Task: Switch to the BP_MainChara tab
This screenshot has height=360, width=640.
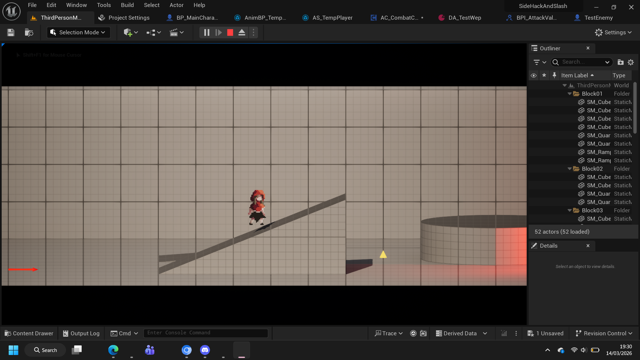Action: 197,18
